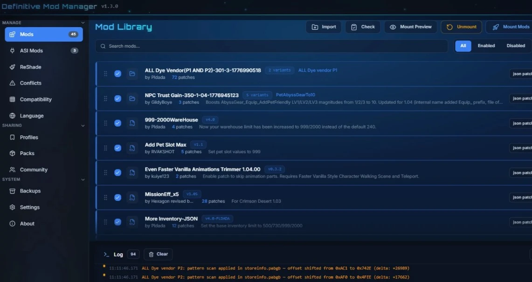Select the Enabled filter tab
This screenshot has height=282, width=532.
[486, 46]
